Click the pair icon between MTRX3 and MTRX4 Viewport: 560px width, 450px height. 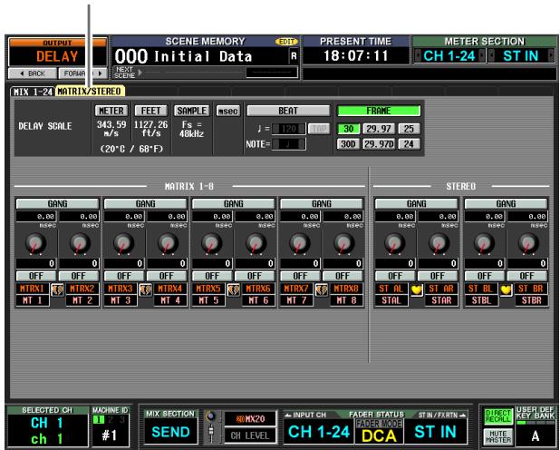[145, 289]
